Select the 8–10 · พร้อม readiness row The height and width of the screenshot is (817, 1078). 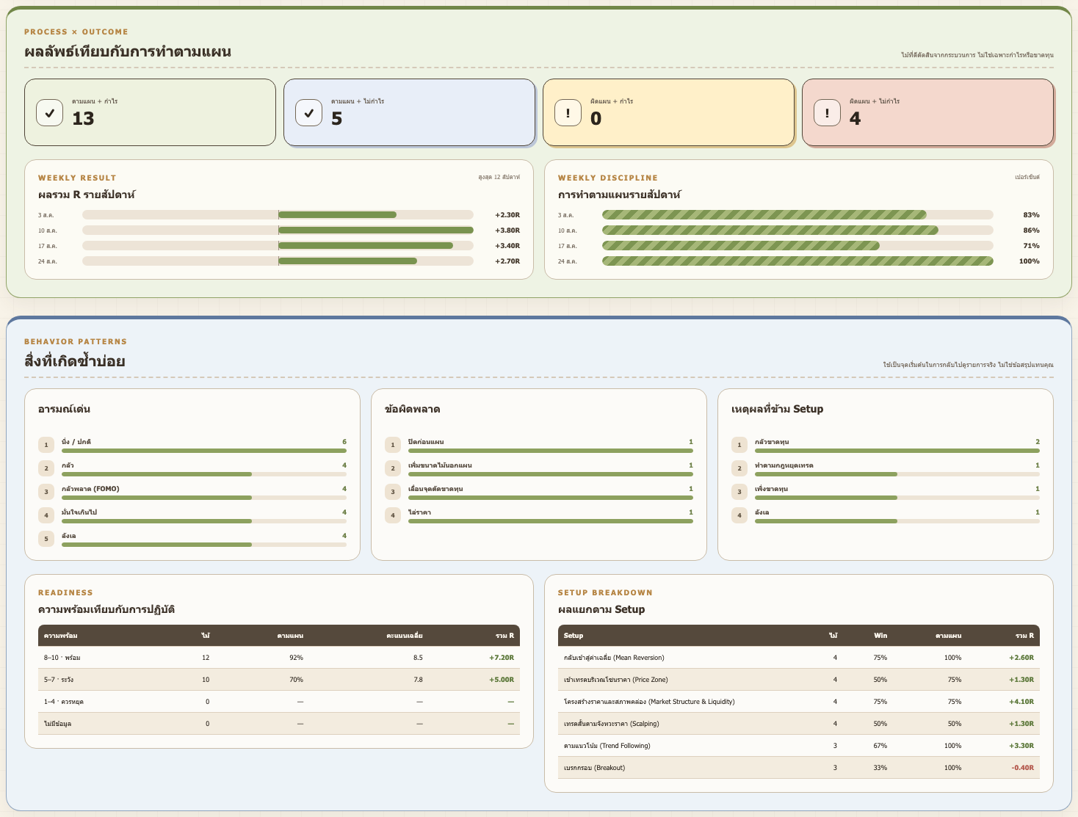(279, 658)
